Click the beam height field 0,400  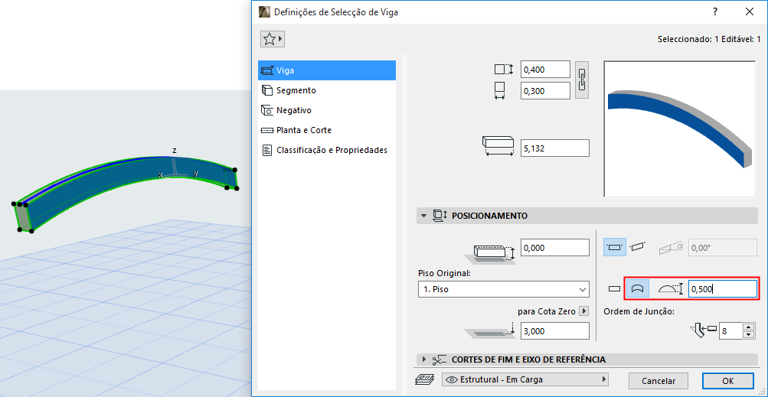tap(545, 70)
